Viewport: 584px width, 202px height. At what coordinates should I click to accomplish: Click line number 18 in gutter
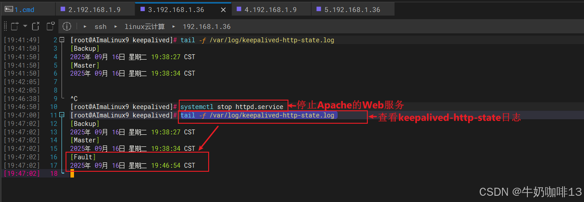point(54,174)
